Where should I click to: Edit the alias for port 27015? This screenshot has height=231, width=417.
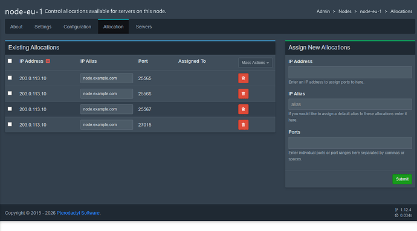point(106,125)
